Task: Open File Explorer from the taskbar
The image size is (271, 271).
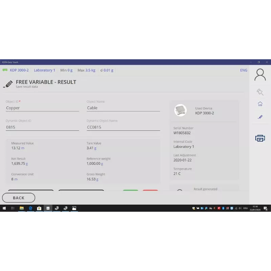Action: tap(21, 208)
